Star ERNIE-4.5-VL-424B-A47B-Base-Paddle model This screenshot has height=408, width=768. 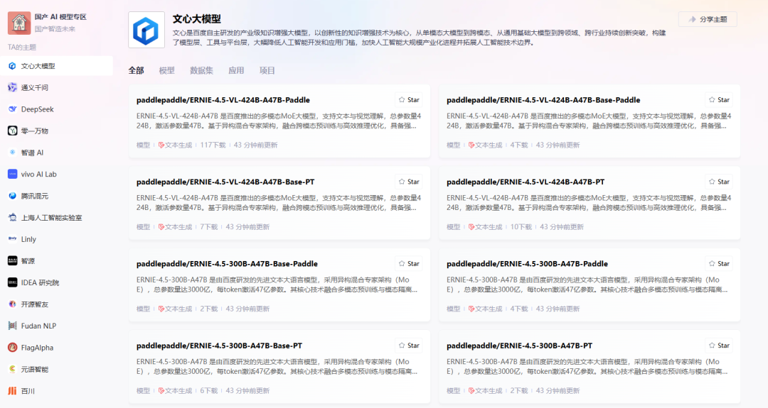click(x=719, y=99)
